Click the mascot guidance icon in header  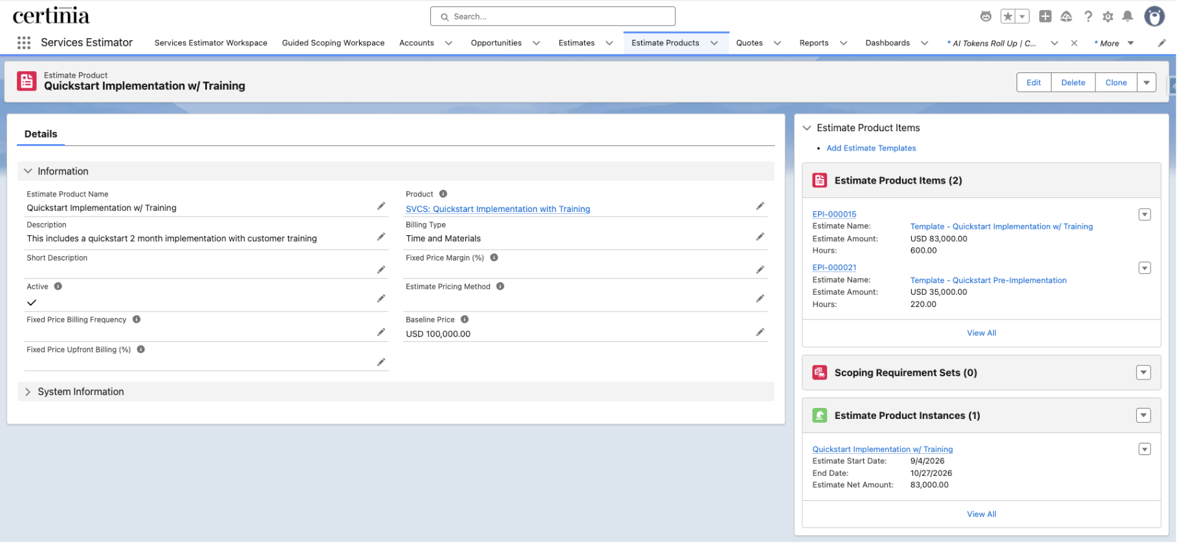pos(986,17)
